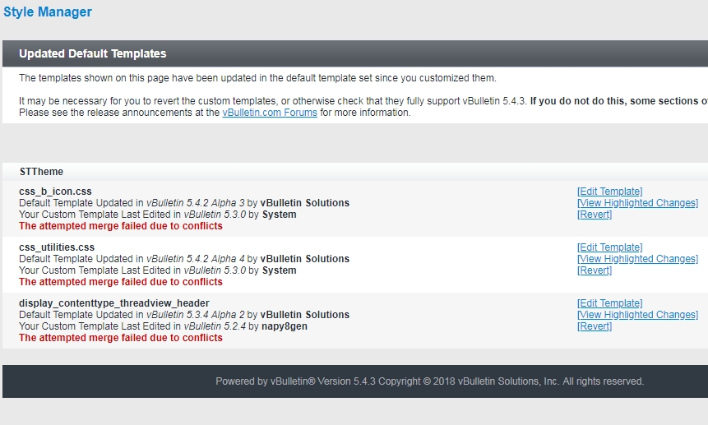
Task: Click the Updated Default Templates header bar
Action: click(355, 53)
